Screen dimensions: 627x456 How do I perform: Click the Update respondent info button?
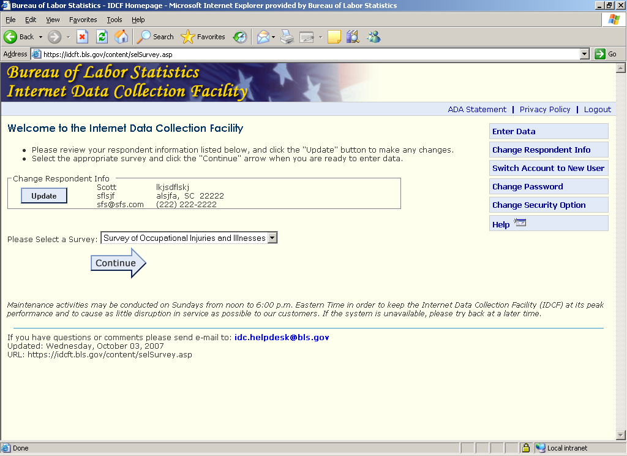(44, 196)
